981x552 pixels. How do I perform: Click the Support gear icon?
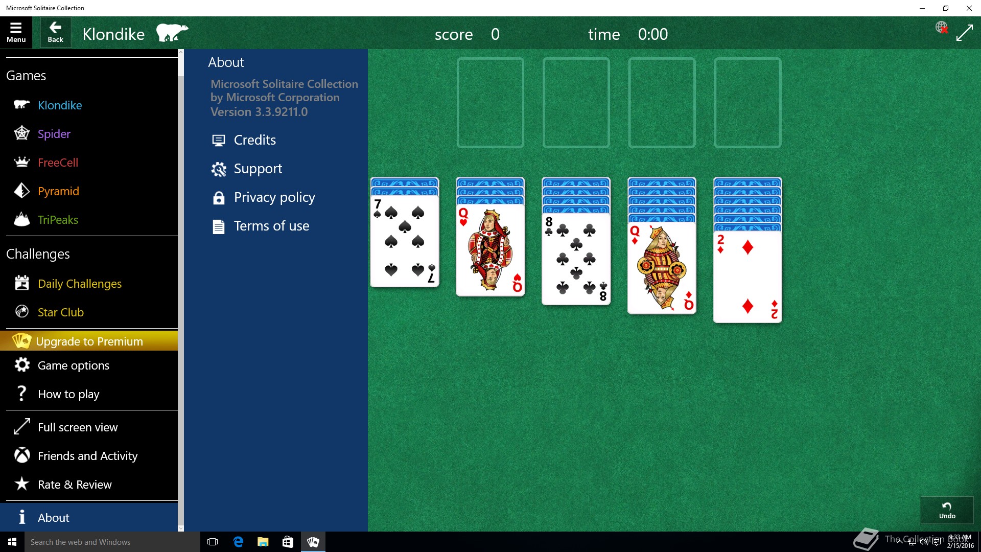click(x=219, y=169)
